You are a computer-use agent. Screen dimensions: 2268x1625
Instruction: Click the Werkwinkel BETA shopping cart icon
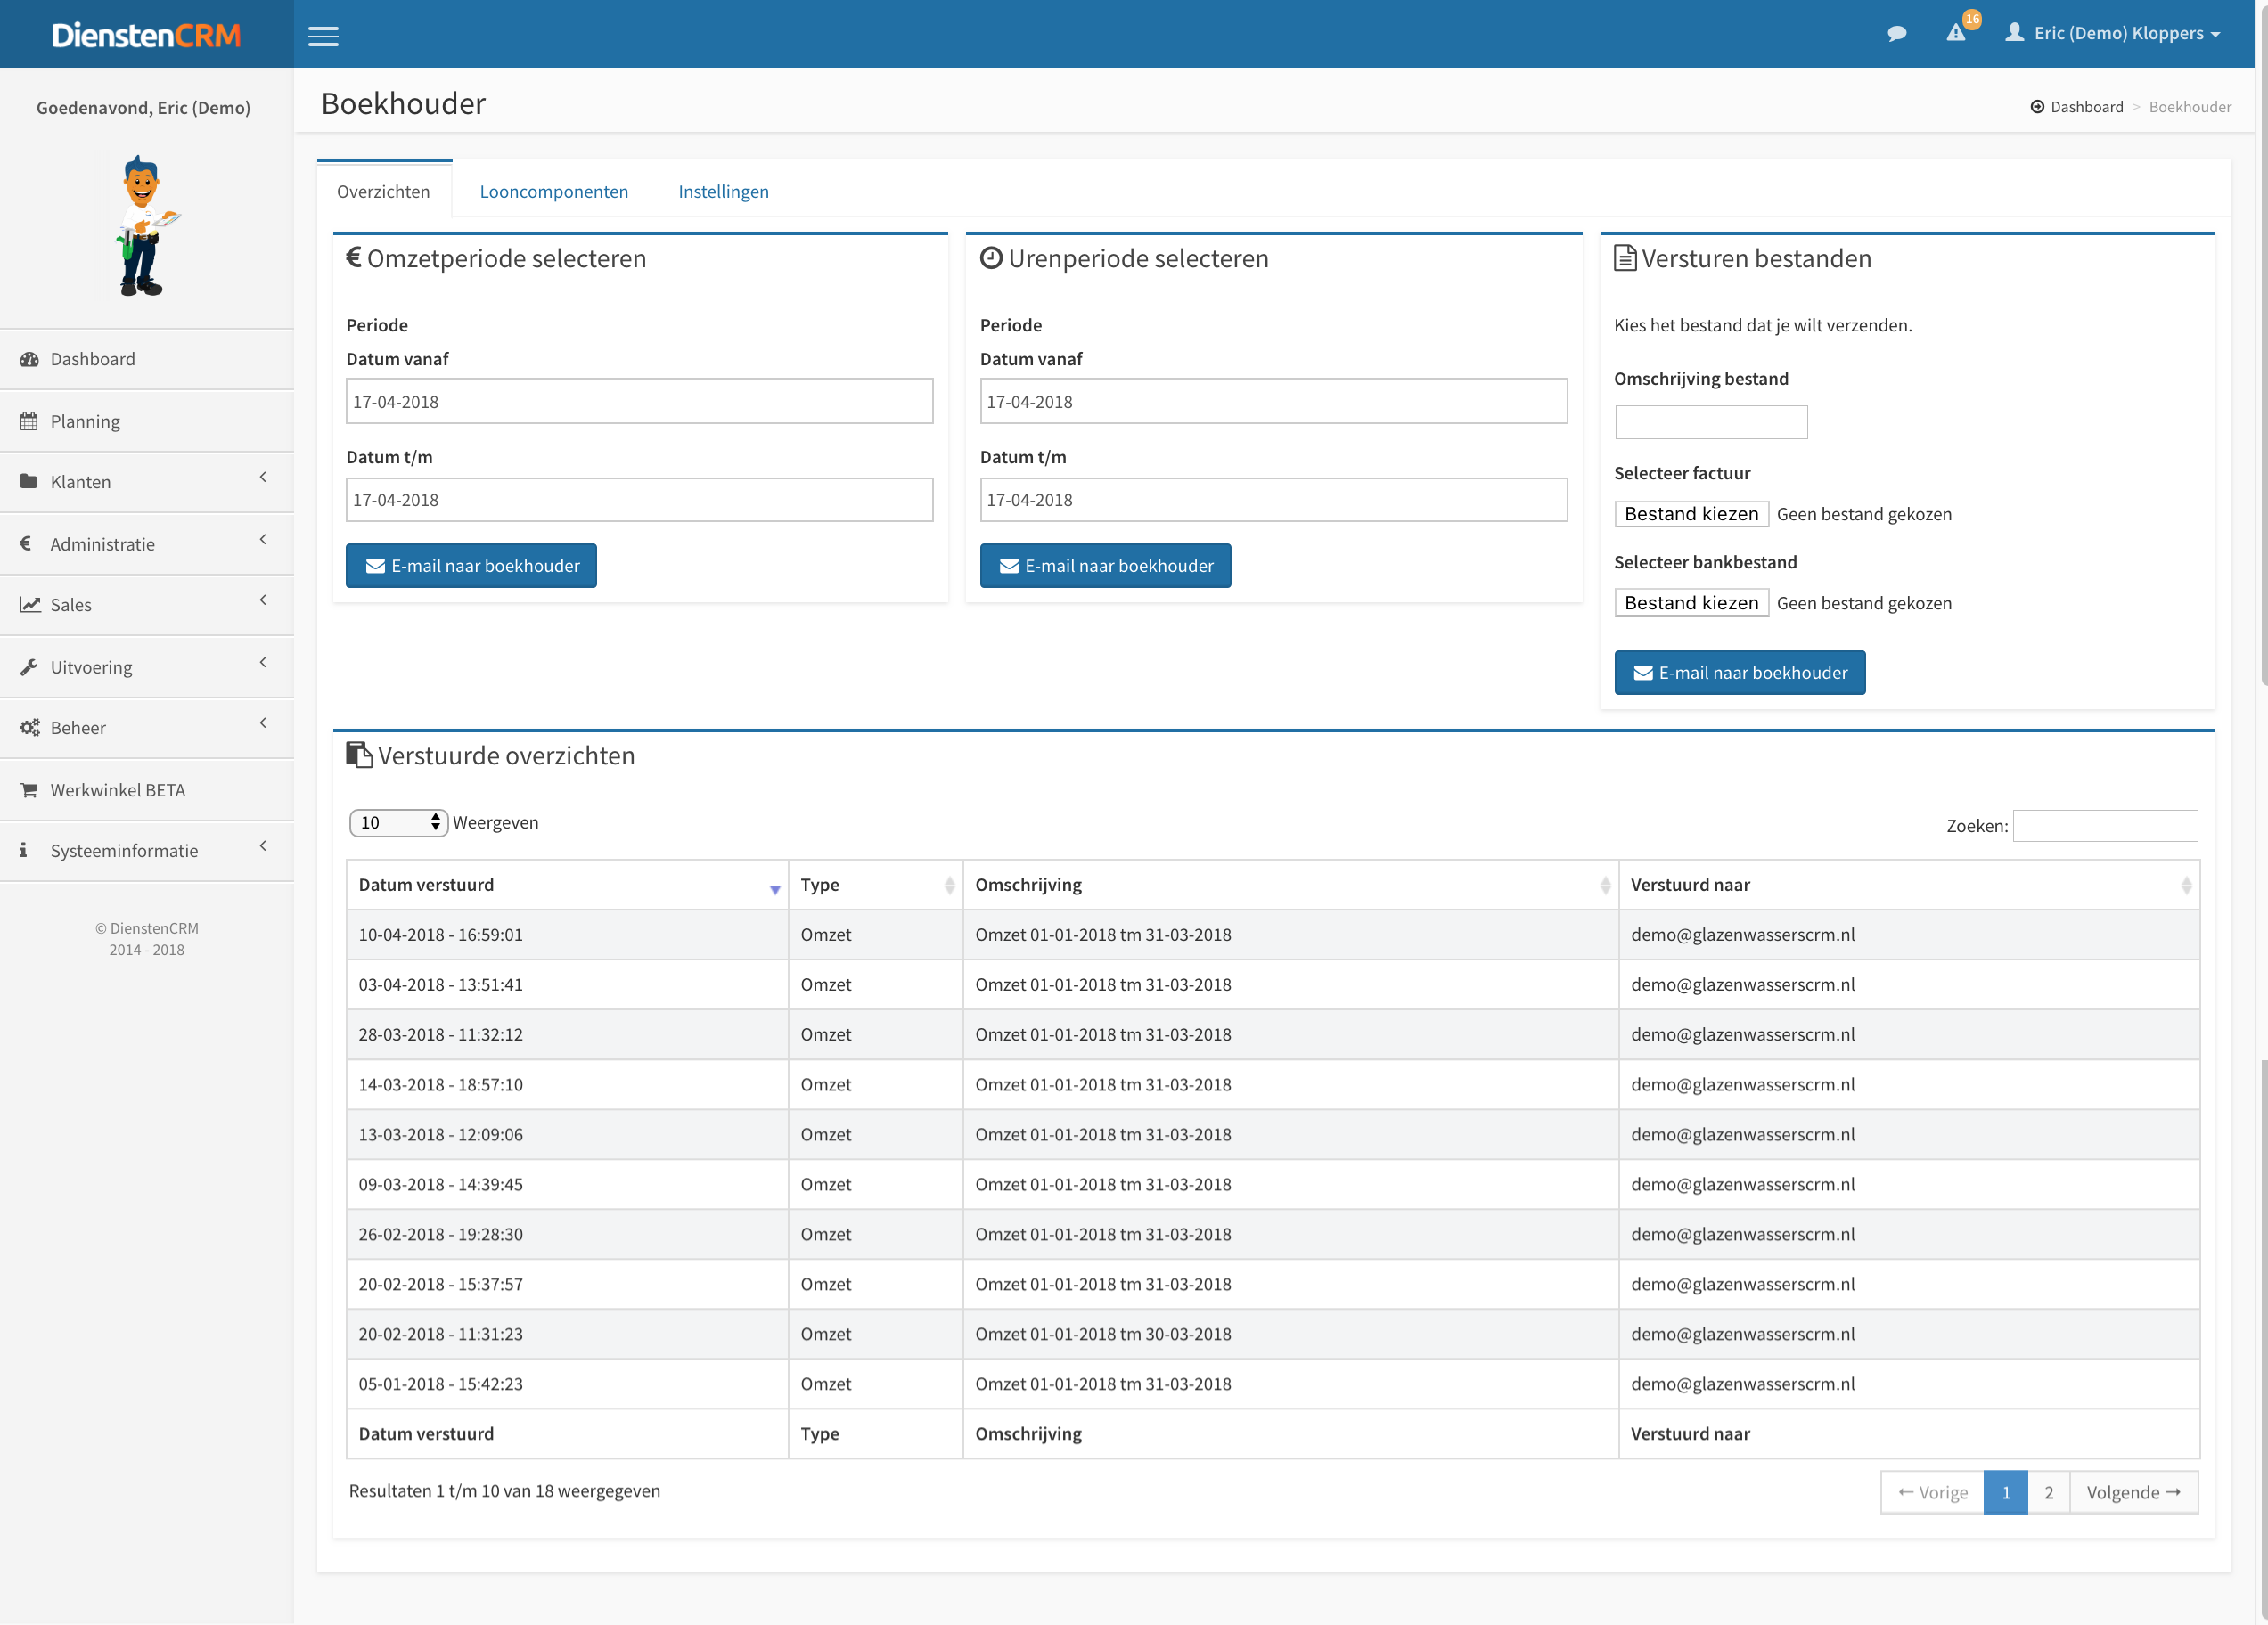(x=29, y=790)
